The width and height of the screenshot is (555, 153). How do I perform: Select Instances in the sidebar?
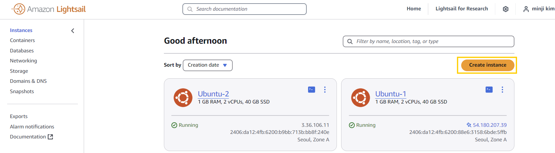(21, 30)
